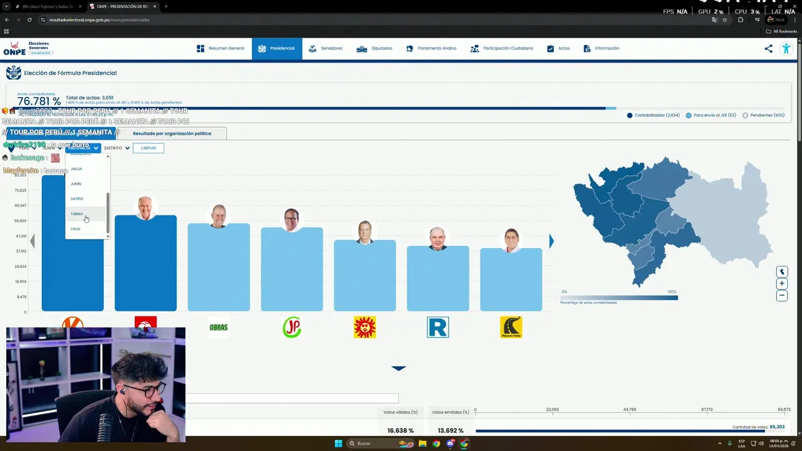Click the sun party logo

tap(365, 327)
